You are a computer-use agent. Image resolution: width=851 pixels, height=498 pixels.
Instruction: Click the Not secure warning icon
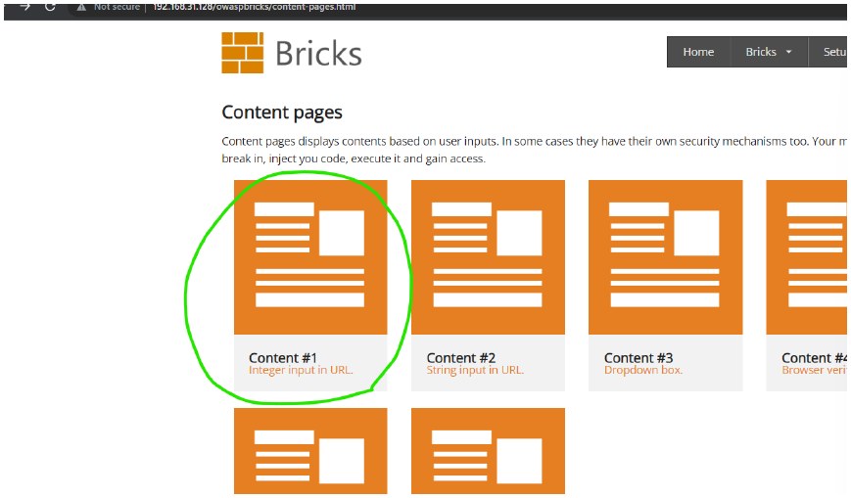point(81,7)
